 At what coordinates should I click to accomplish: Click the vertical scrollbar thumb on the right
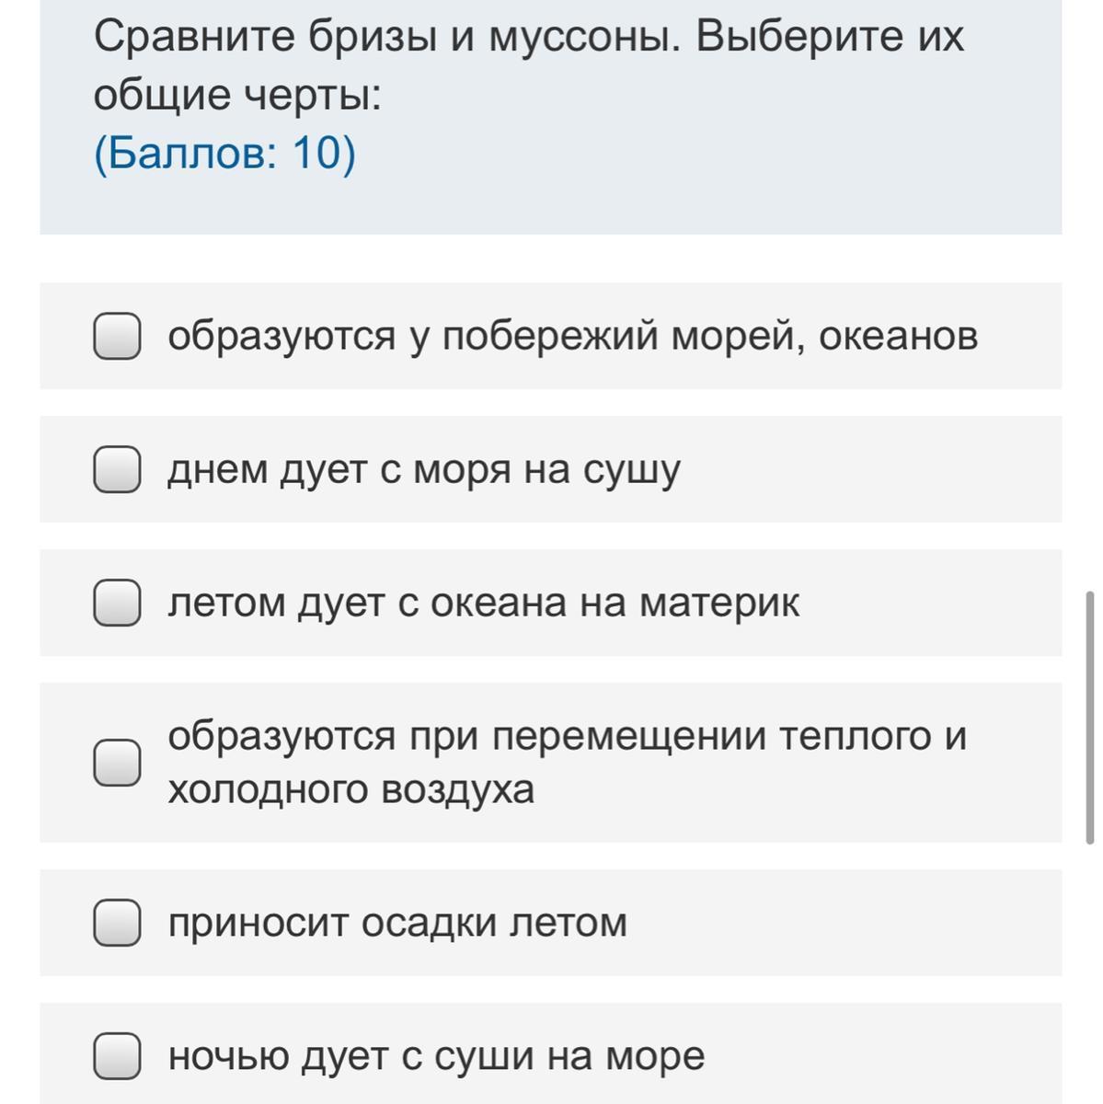(x=1090, y=718)
